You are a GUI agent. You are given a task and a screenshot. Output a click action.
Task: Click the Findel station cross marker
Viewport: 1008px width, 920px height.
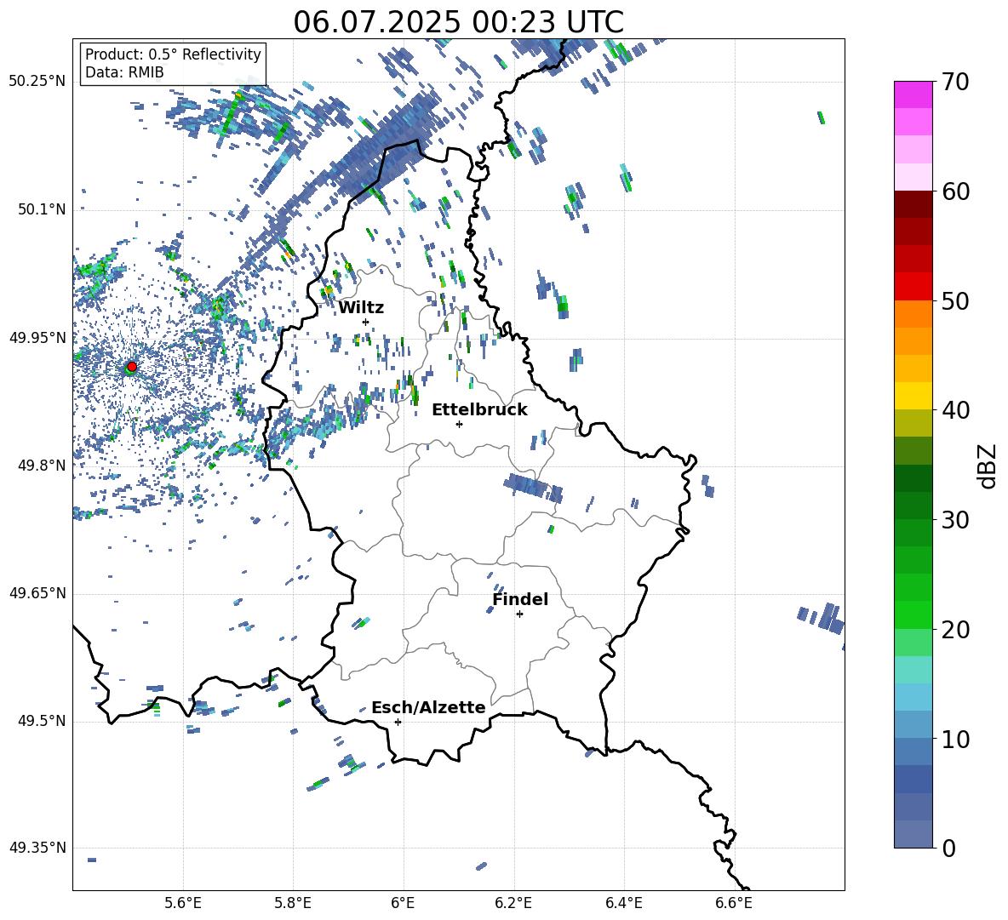[x=519, y=614]
